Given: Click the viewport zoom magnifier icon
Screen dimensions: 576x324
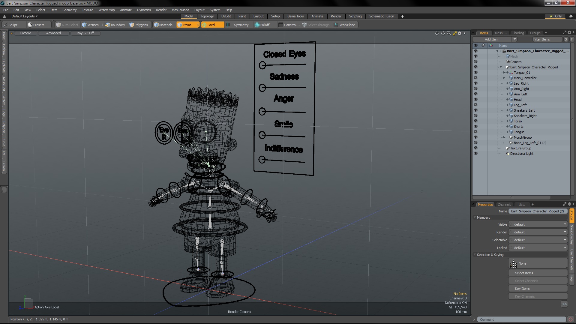Looking at the screenshot, I should point(449,33).
